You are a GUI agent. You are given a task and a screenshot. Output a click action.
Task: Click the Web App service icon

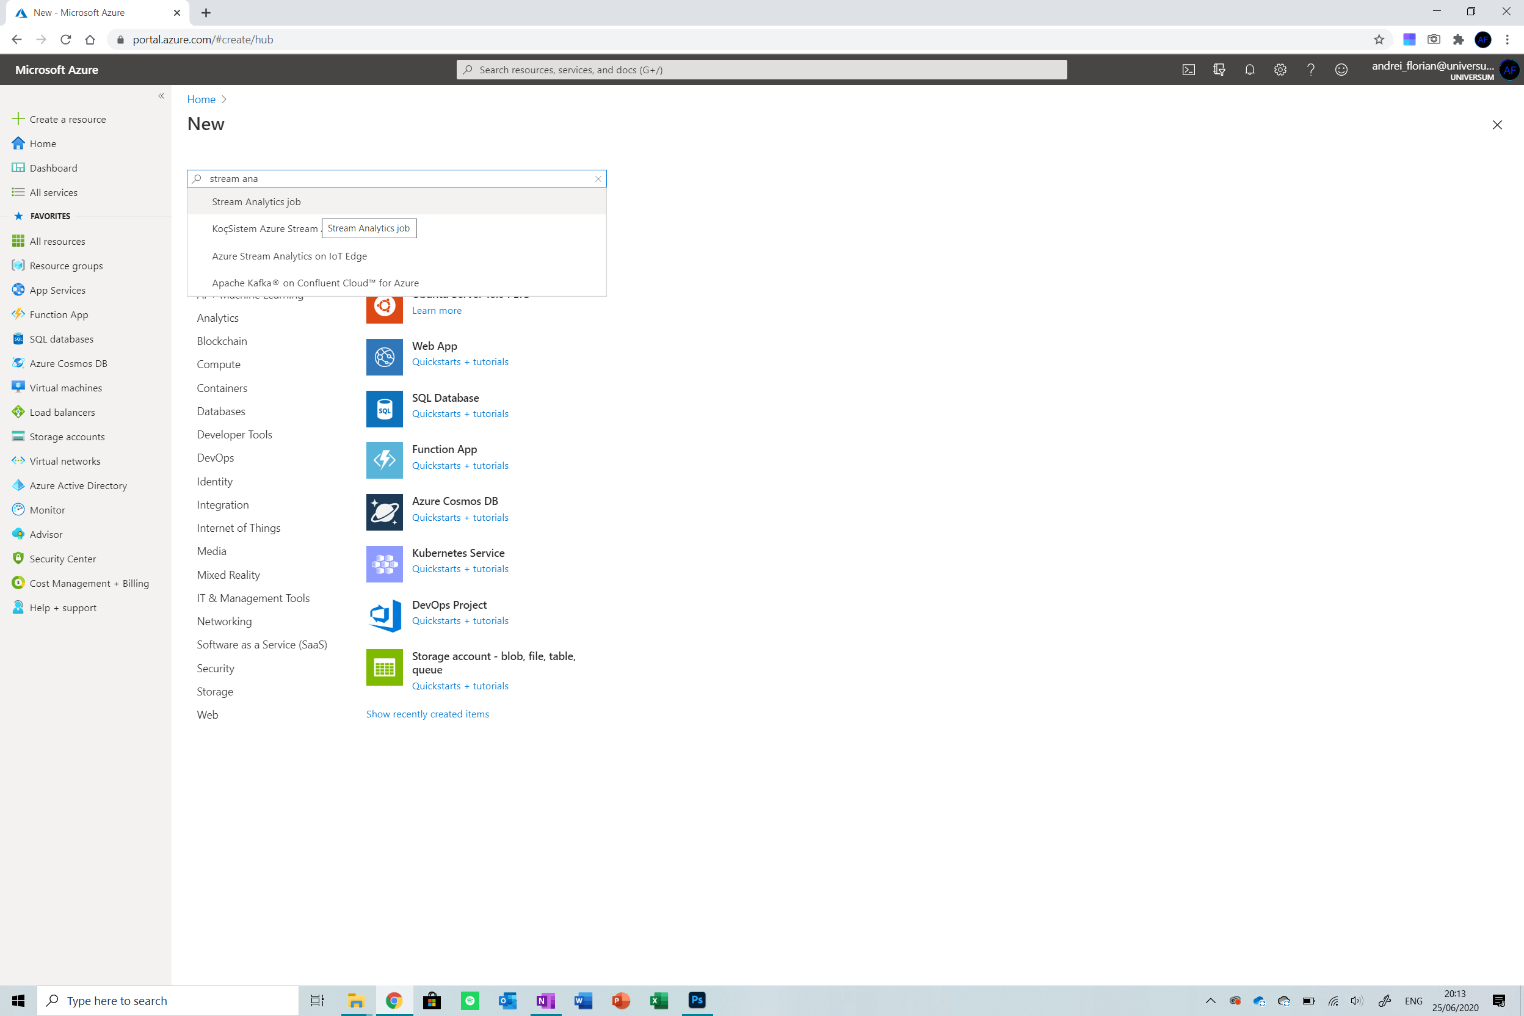tap(384, 357)
